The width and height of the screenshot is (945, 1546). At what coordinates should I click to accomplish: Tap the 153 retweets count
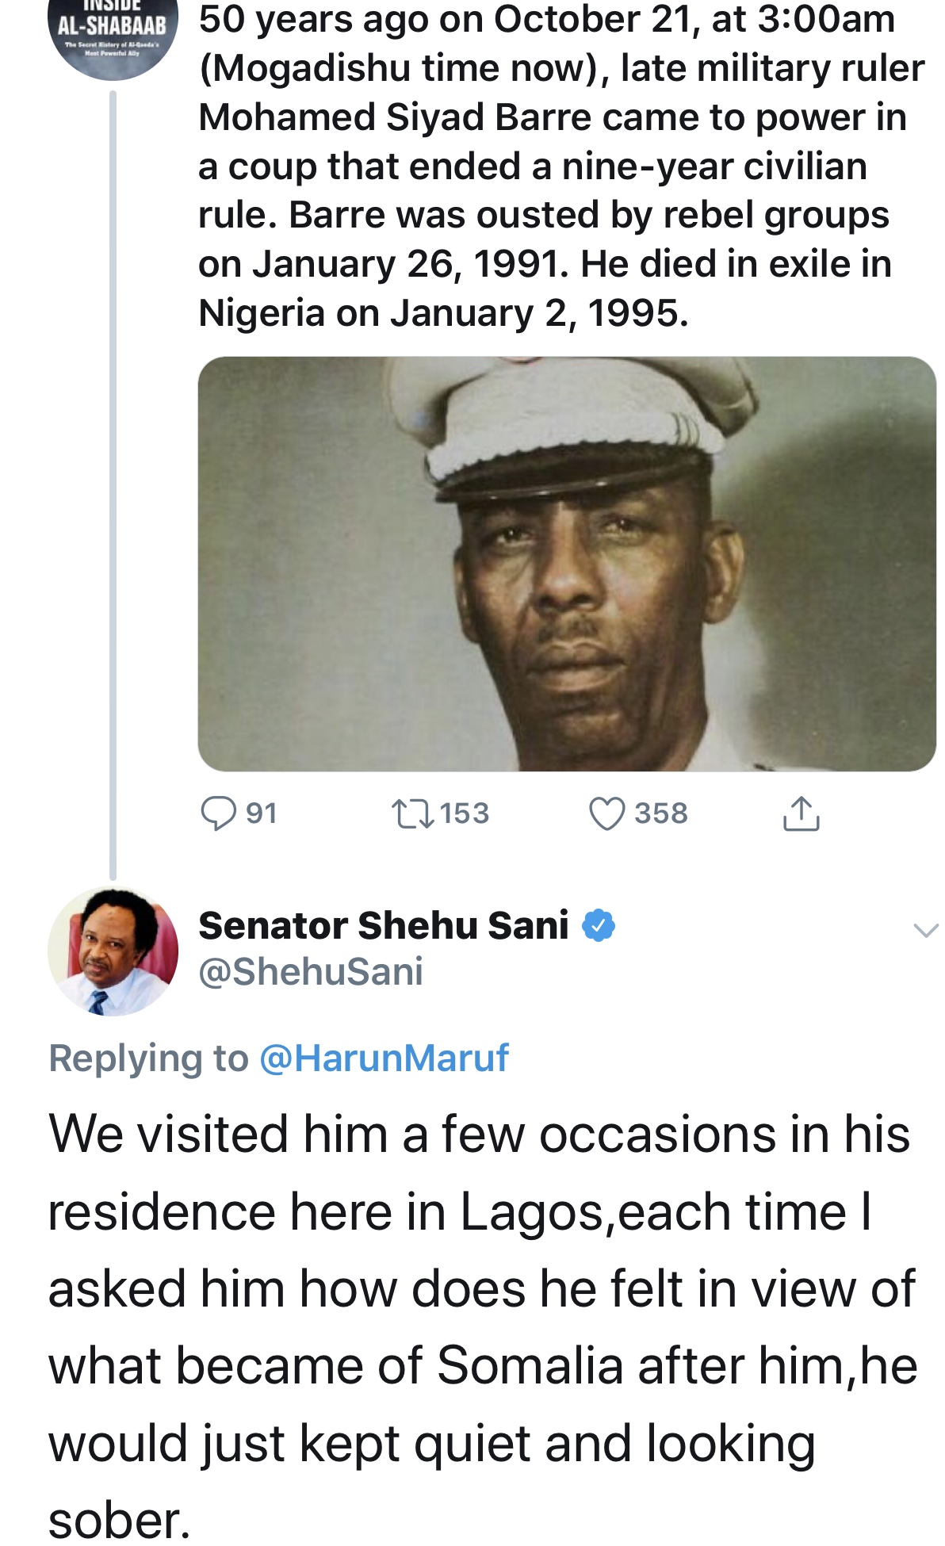coord(465,813)
